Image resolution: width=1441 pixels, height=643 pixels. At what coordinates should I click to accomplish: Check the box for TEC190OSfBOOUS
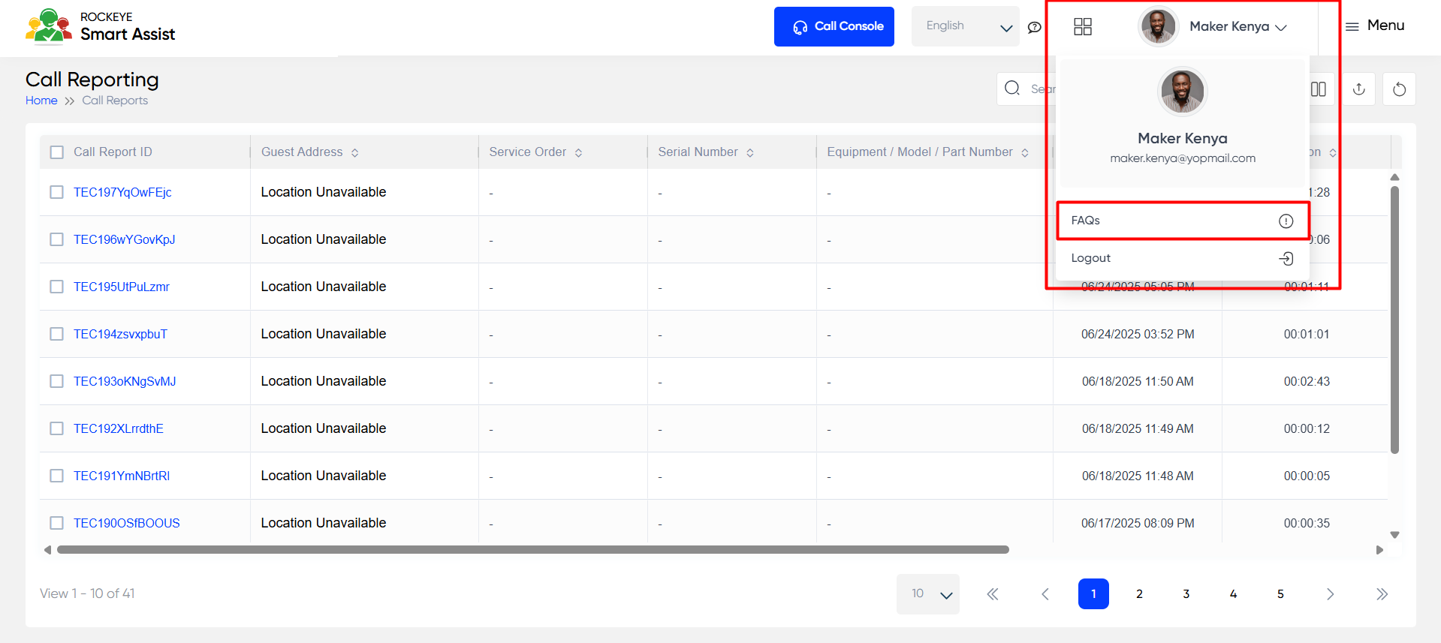(x=57, y=523)
